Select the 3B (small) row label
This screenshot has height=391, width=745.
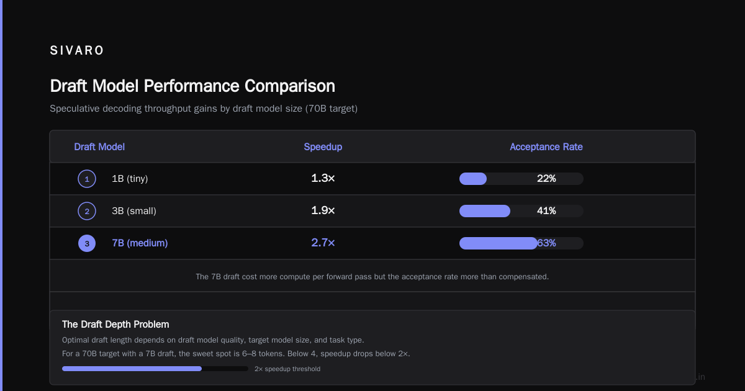click(134, 211)
